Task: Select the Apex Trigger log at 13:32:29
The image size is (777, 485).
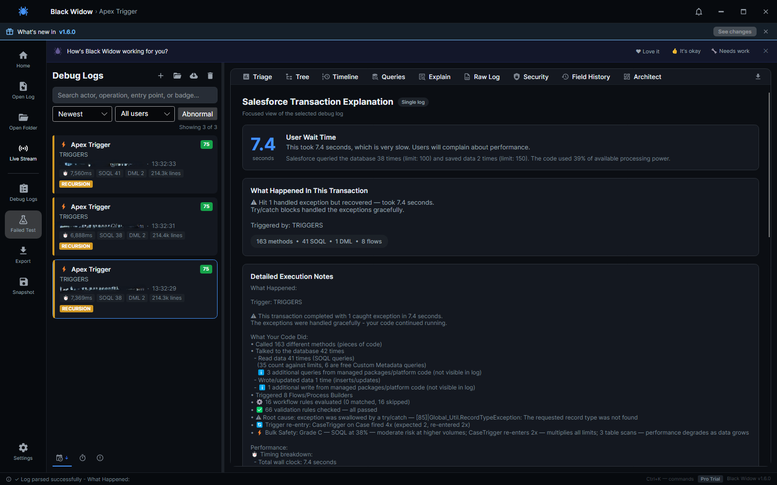Action: coord(135,289)
